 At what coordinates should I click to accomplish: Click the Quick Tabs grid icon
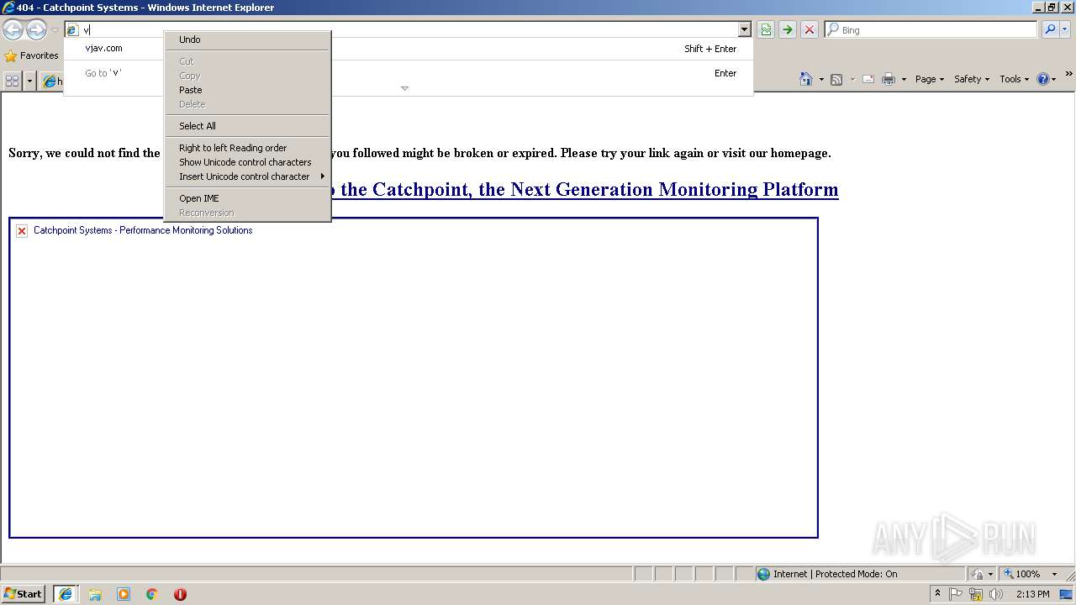(x=13, y=81)
